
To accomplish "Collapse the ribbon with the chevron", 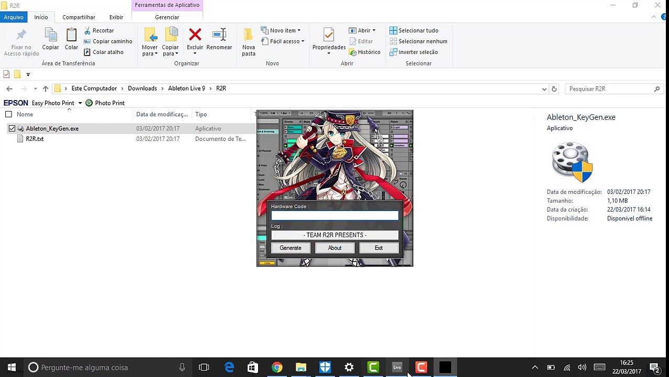I will pos(654,17).
